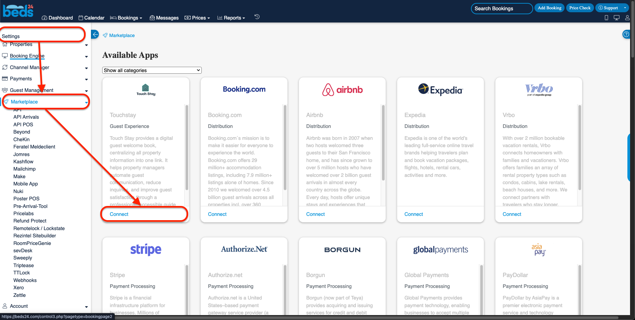
Task: Switch to desktop view icon
Action: (x=616, y=18)
